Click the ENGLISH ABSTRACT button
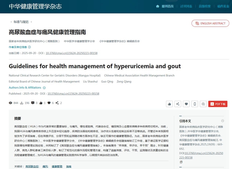Image resolution: width=232 pixels, height=169 pixels. (209, 23)
